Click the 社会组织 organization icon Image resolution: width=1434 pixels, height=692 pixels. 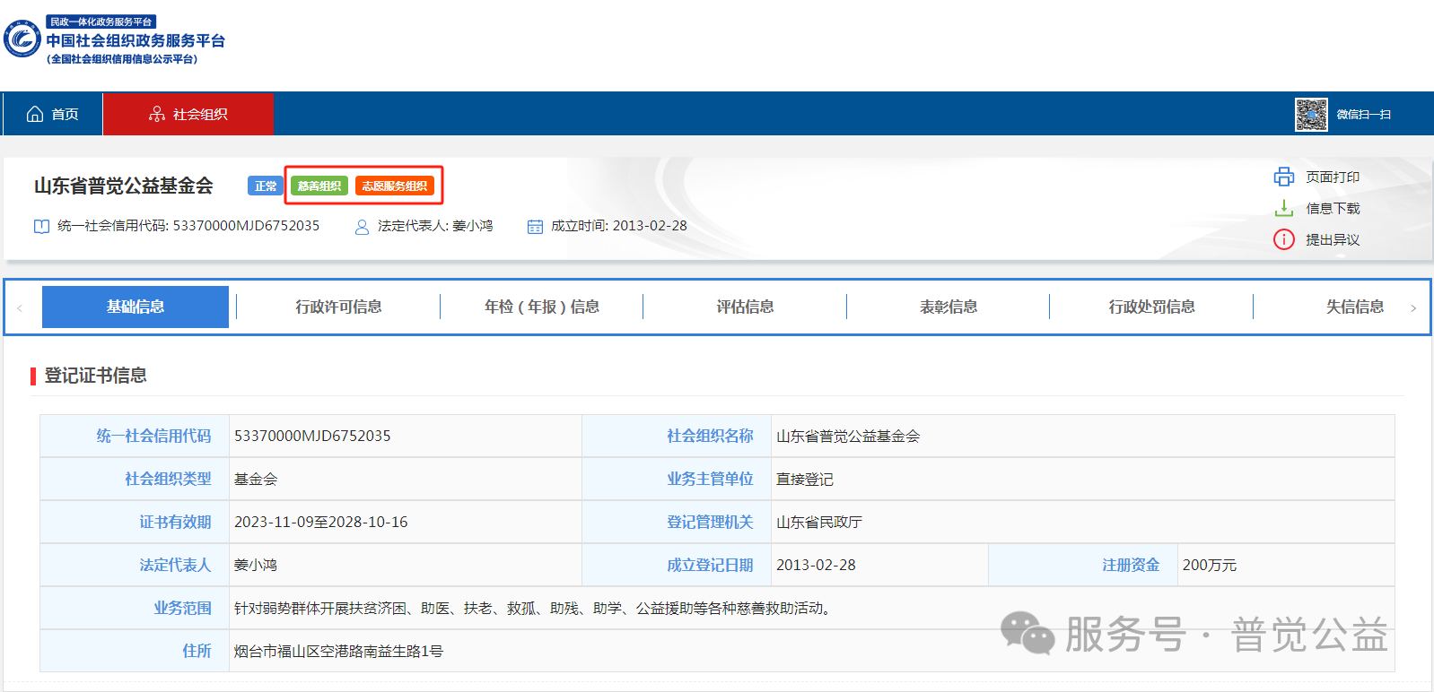pyautogui.click(x=157, y=114)
